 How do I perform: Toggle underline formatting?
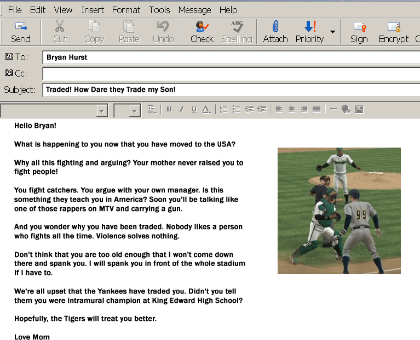[x=194, y=109]
